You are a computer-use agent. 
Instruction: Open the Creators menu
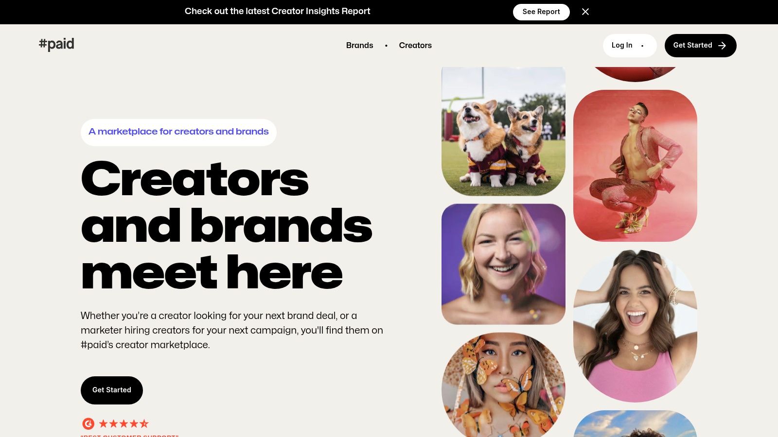[x=415, y=45]
